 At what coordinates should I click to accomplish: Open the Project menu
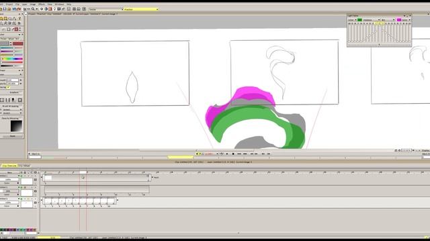[x=9, y=5]
